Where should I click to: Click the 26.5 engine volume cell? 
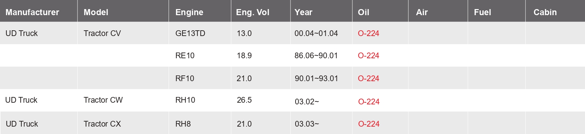[244, 100]
